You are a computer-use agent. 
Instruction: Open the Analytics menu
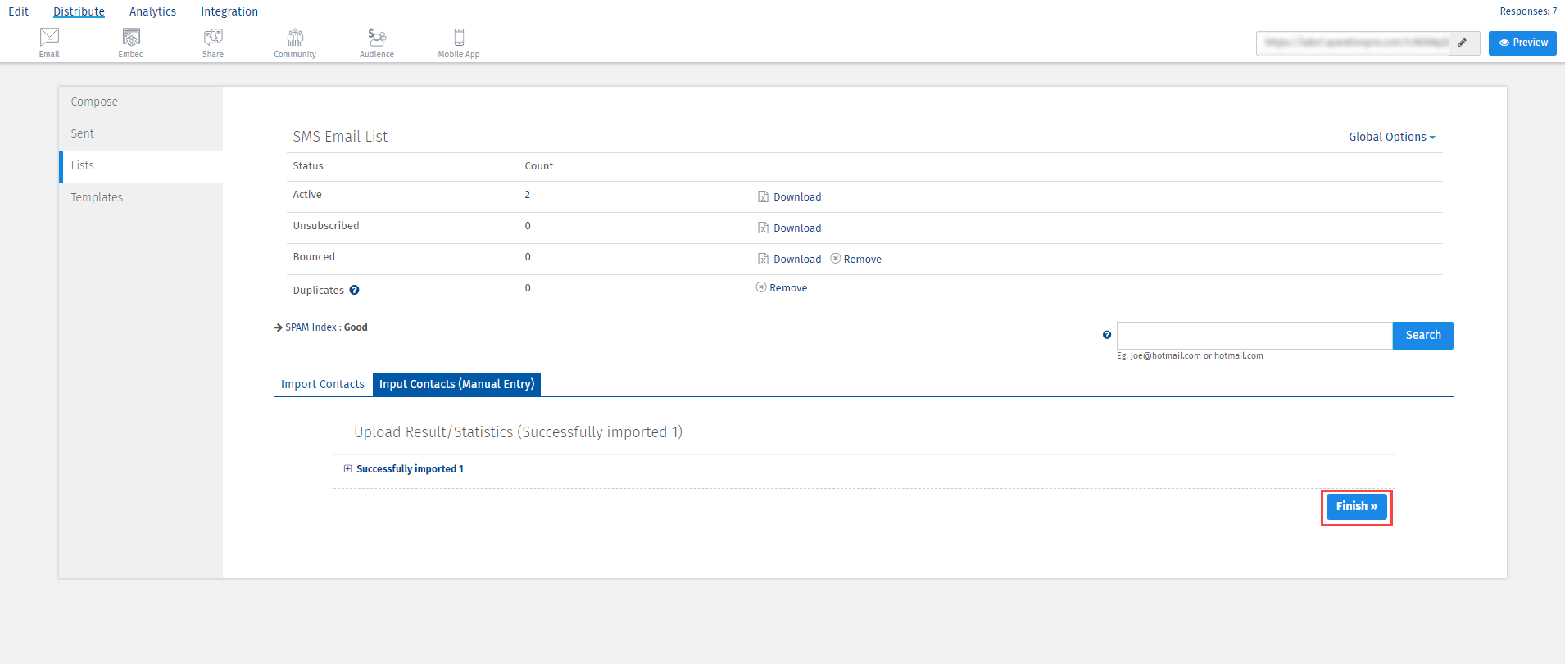[152, 11]
